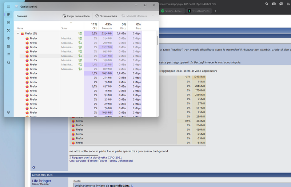Click the 1,4% CPU value cell
Image resolution: width=291 pixels, height=187 pixels.
pos(91,65)
